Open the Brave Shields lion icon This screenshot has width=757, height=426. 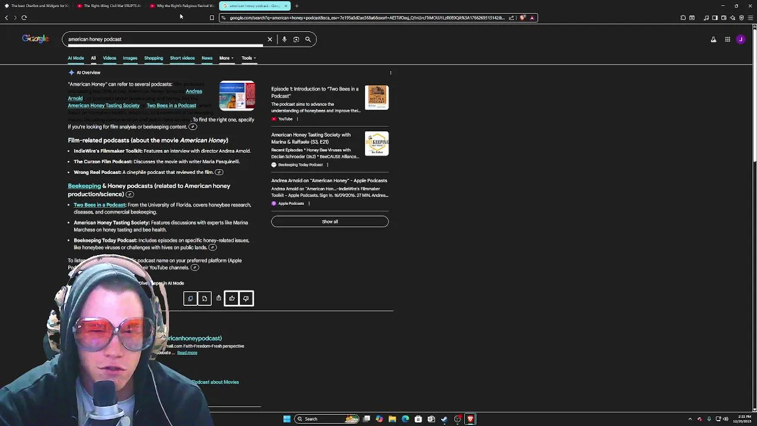522,18
